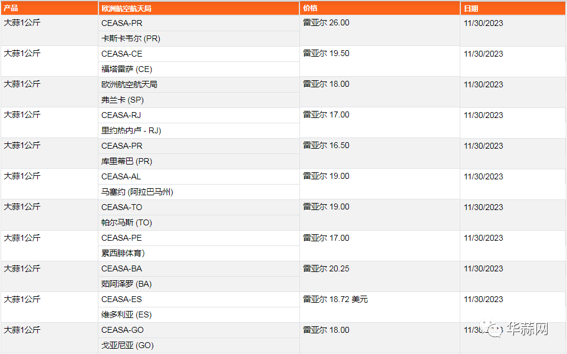
Task: Click the 华蒜网 watermark text
Action: (x=528, y=329)
